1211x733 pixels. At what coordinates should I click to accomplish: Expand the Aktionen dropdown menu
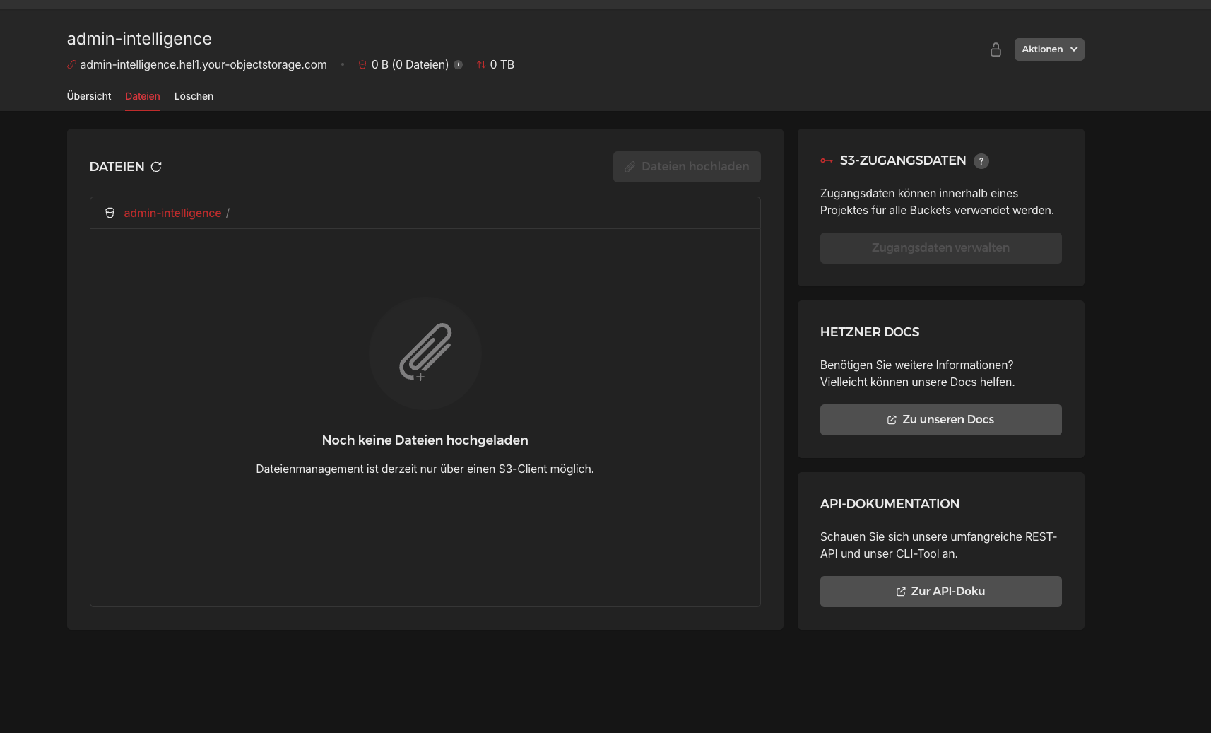pyautogui.click(x=1048, y=49)
